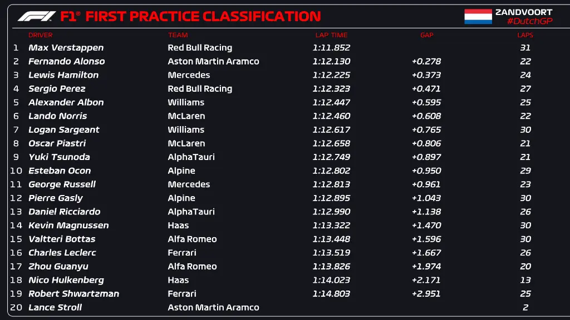Click the ZANDVOORT circuit label
Image resolution: width=570 pixels, height=320 pixels.
tap(524, 12)
